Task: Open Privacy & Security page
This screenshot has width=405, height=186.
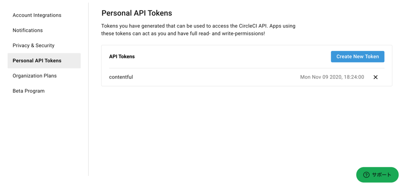Action: [34, 46]
